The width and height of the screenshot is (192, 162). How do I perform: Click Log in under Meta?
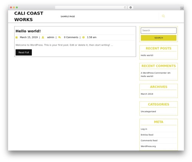pyautogui.click(x=144, y=129)
